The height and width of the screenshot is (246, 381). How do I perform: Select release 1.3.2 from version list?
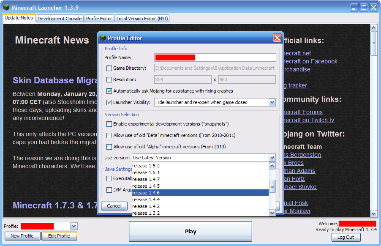[x=201, y=213]
